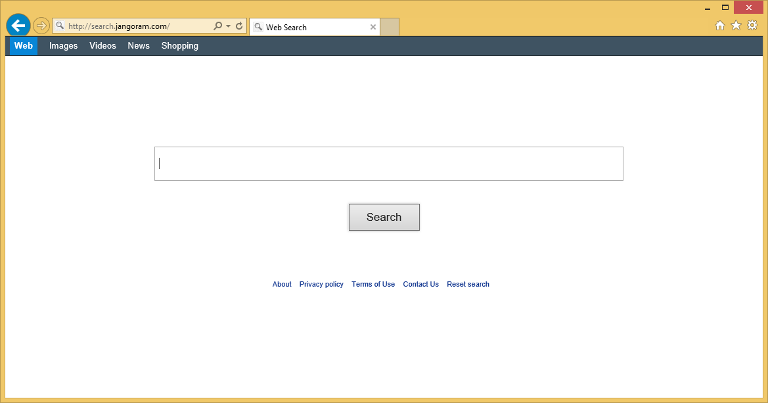Switch to Videos search category
This screenshot has width=768, height=403.
point(102,45)
